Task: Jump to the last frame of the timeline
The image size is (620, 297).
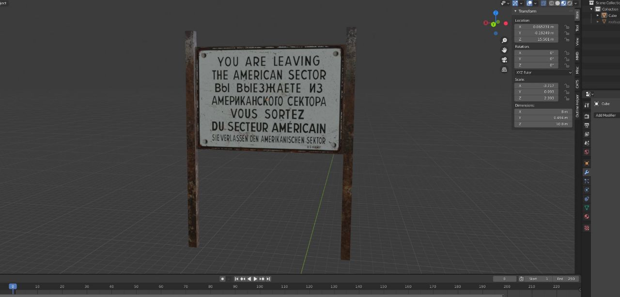Action: (x=268, y=279)
